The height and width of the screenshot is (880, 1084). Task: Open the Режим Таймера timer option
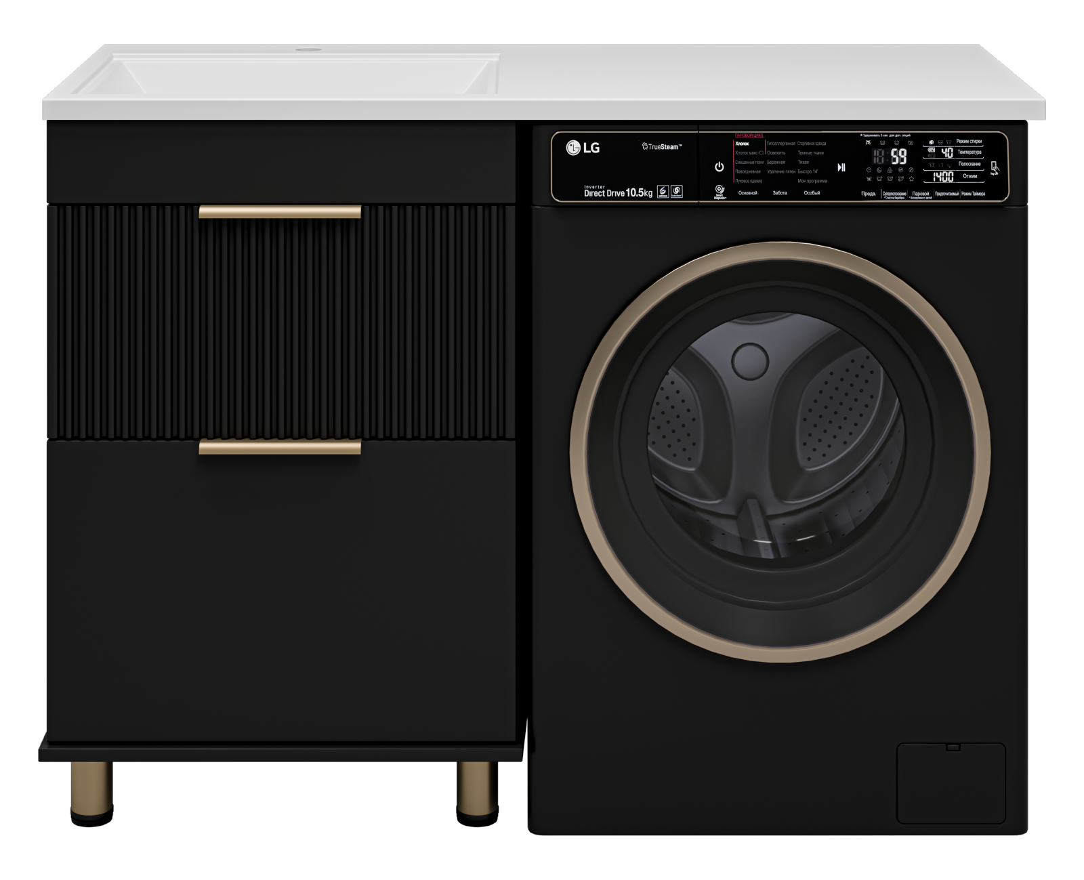point(974,194)
